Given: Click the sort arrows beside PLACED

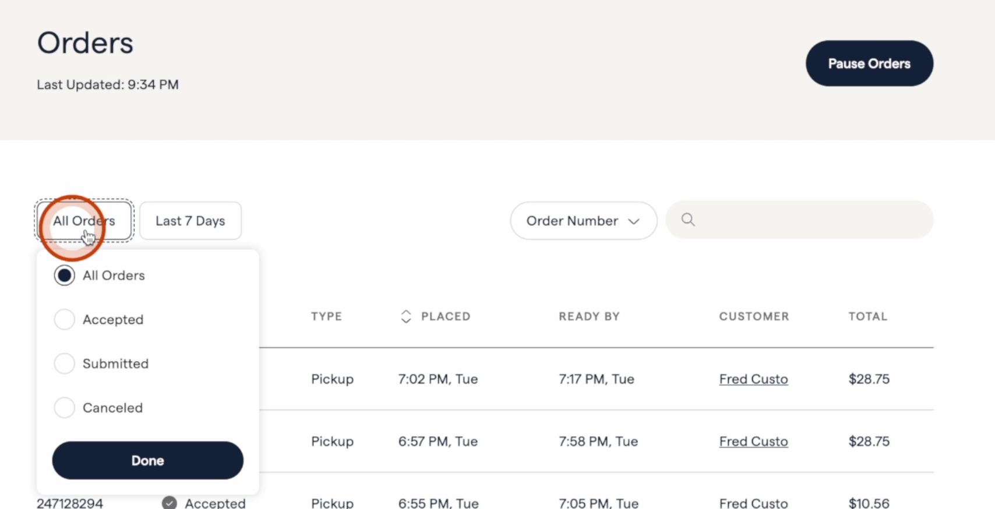Looking at the screenshot, I should tap(406, 316).
